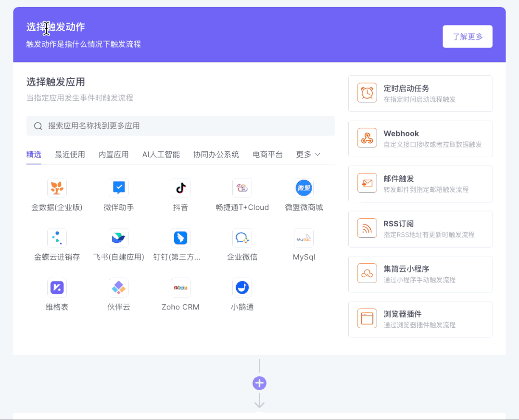The width and height of the screenshot is (519, 420).
Task: Click the 通过浏览器插件触发流程 description
Action: [419, 325]
